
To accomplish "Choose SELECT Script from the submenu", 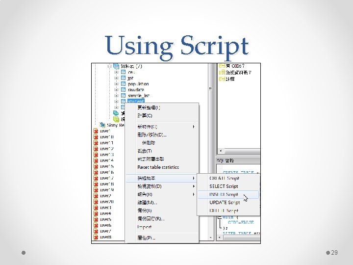I will coord(228,186).
